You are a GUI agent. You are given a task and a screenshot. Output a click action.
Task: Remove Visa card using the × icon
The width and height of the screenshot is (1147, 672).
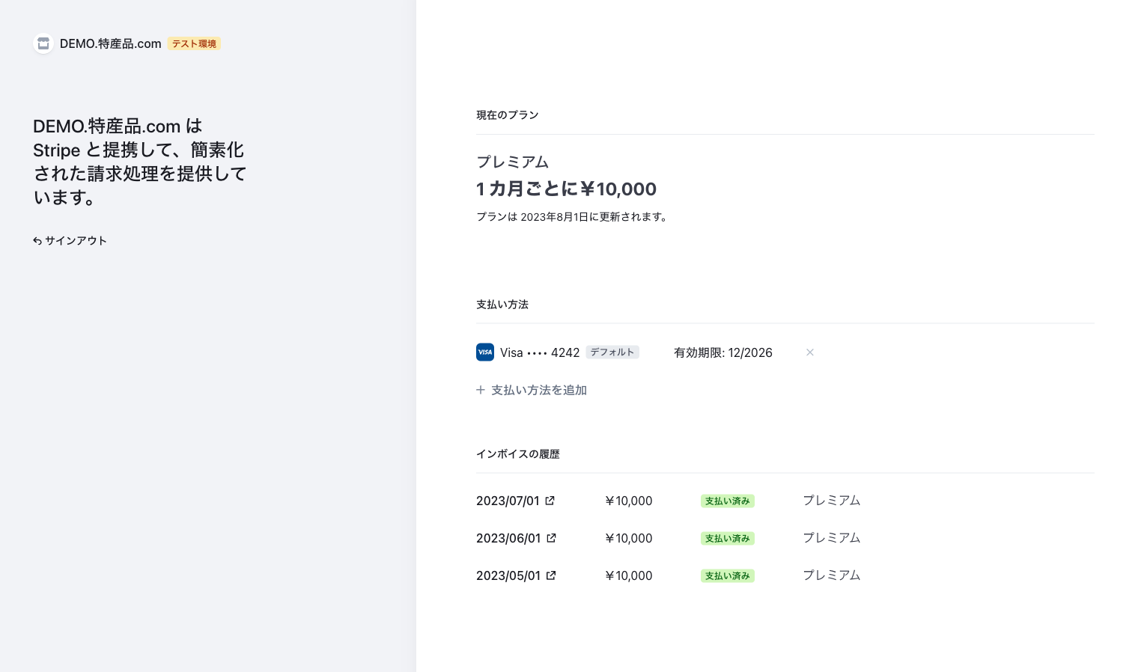[x=810, y=352]
